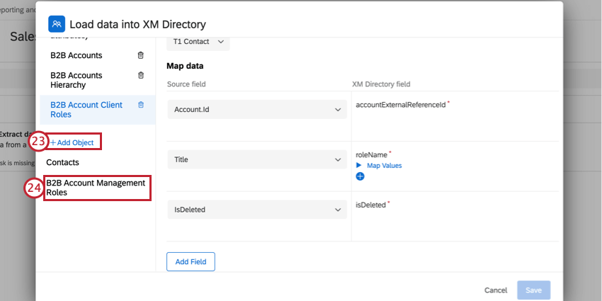Click the Cancel button
Screen dimensions: 602x301
[496, 290]
